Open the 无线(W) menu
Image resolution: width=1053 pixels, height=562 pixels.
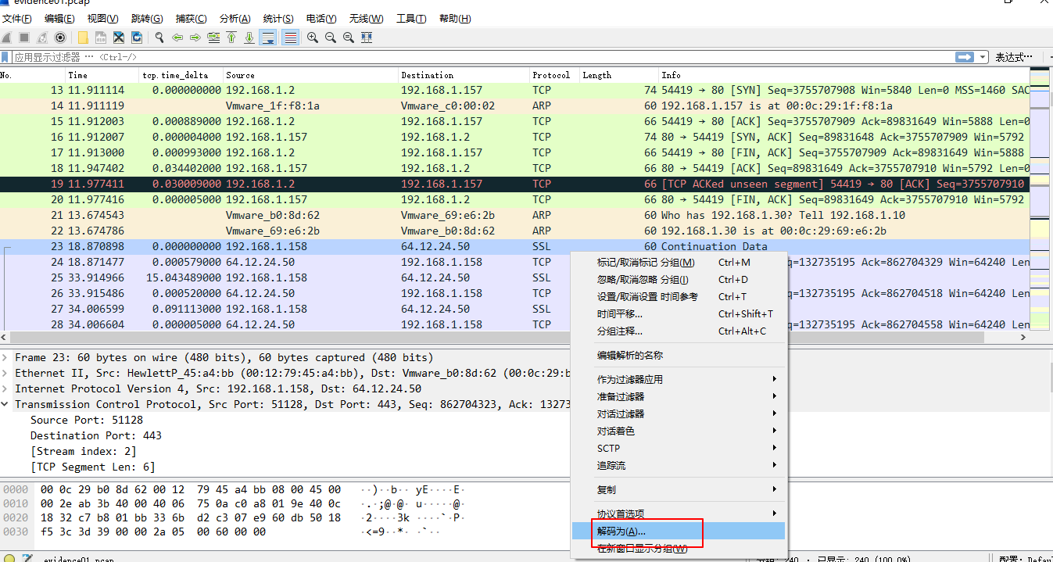(366, 19)
